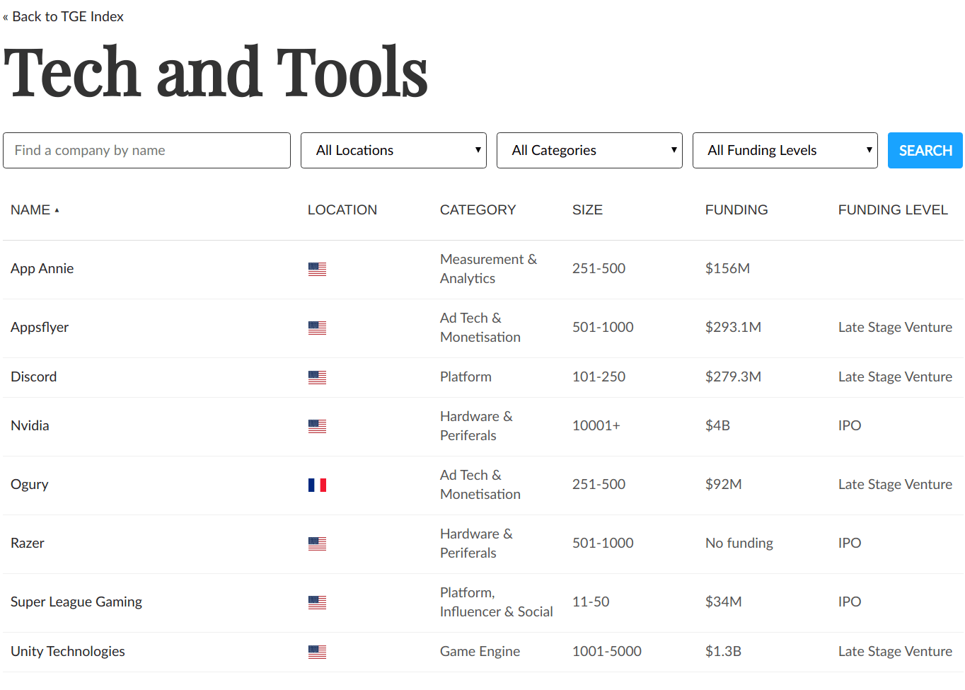Open the Razer company entry
Viewport: 965px width, 690px height.
coord(28,544)
